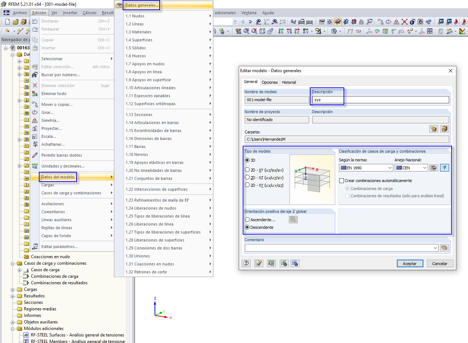This screenshot has width=468, height=343.
Task: Click the blue filter icon next to Anejo Nacional
Action: click(444, 168)
